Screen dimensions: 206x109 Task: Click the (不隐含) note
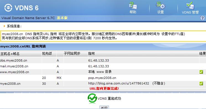159,83
